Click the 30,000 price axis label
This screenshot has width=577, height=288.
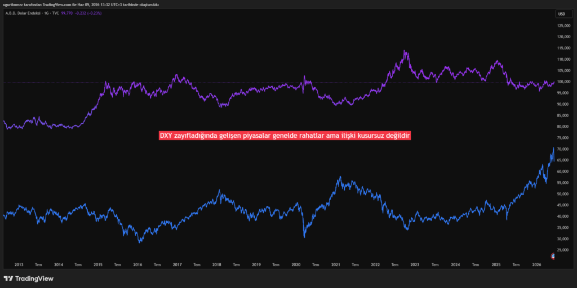click(564, 238)
